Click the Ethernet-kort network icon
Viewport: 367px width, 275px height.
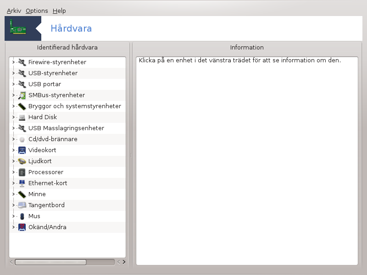point(22,183)
